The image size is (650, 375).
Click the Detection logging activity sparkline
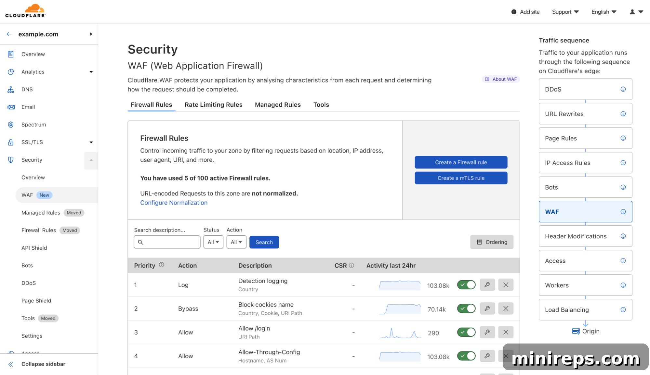pos(400,285)
